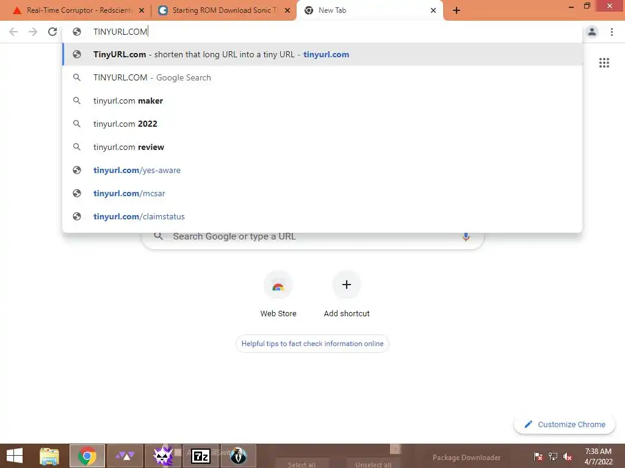The height and width of the screenshot is (468, 625).
Task: Open the suited figure app in the taskbar
Action: tap(239, 456)
